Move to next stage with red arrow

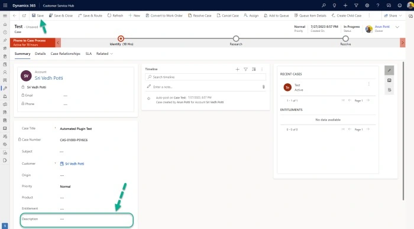[402, 42]
